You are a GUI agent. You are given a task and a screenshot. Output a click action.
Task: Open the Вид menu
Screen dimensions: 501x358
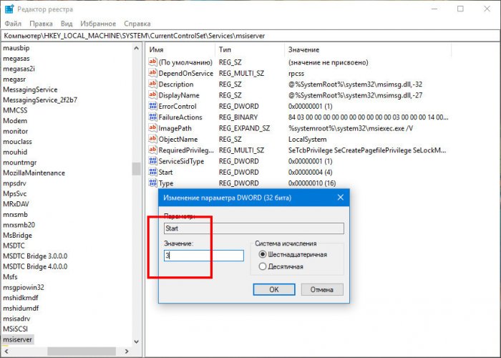67,24
